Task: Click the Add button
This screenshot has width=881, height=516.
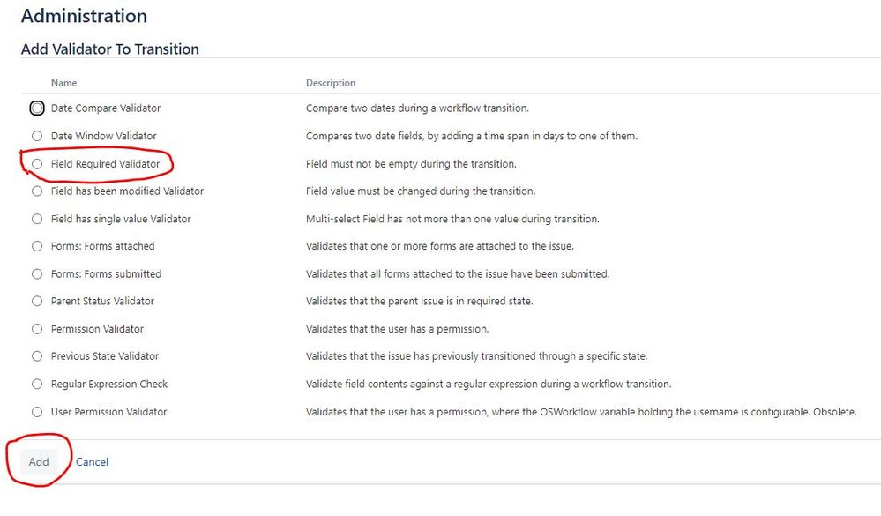Action: pos(39,462)
